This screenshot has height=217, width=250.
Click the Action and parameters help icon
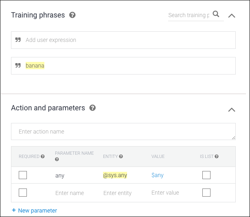[x=92, y=108]
